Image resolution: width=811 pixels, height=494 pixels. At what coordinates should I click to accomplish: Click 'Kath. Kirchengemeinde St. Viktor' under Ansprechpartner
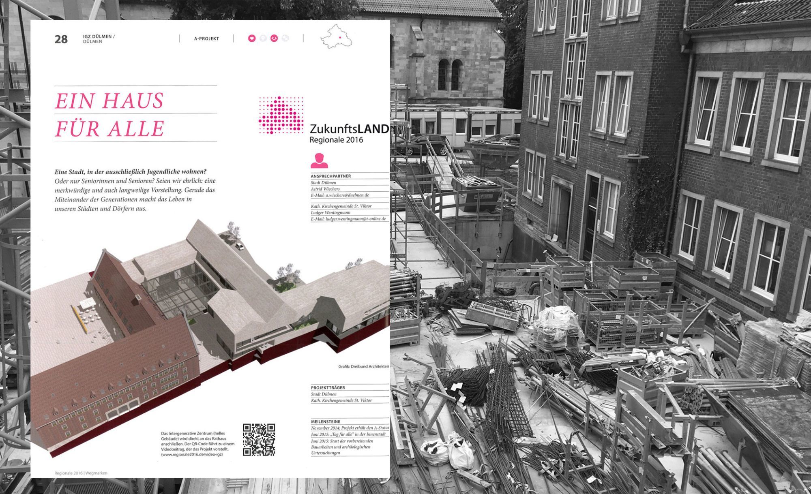pyautogui.click(x=341, y=206)
